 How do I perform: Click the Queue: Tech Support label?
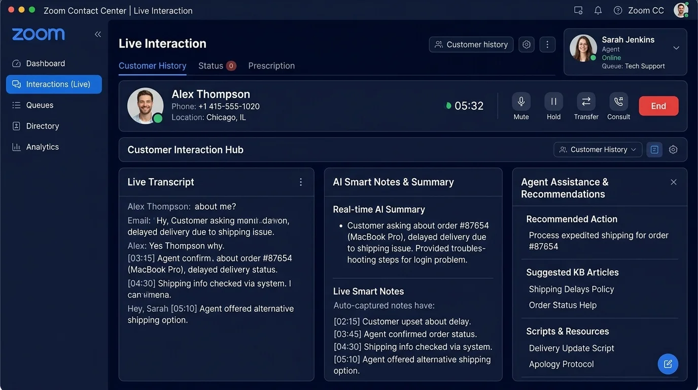633,66
